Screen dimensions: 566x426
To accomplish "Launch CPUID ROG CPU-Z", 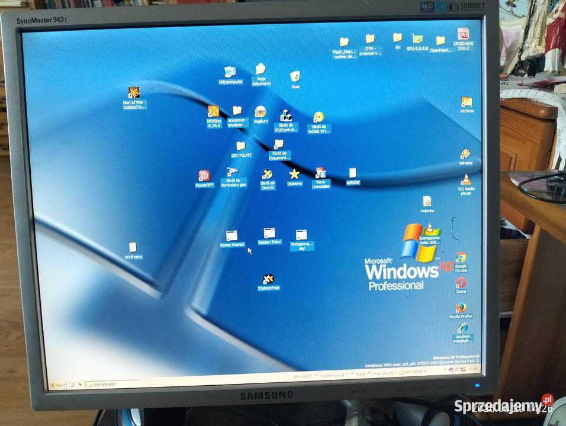I will tap(463, 39).
